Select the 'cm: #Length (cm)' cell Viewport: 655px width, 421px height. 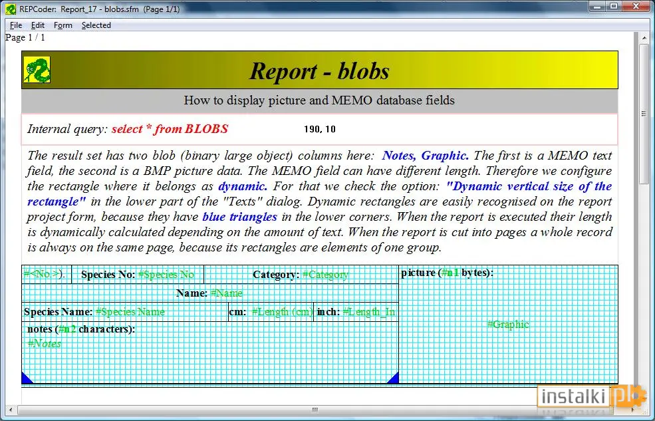(x=271, y=311)
